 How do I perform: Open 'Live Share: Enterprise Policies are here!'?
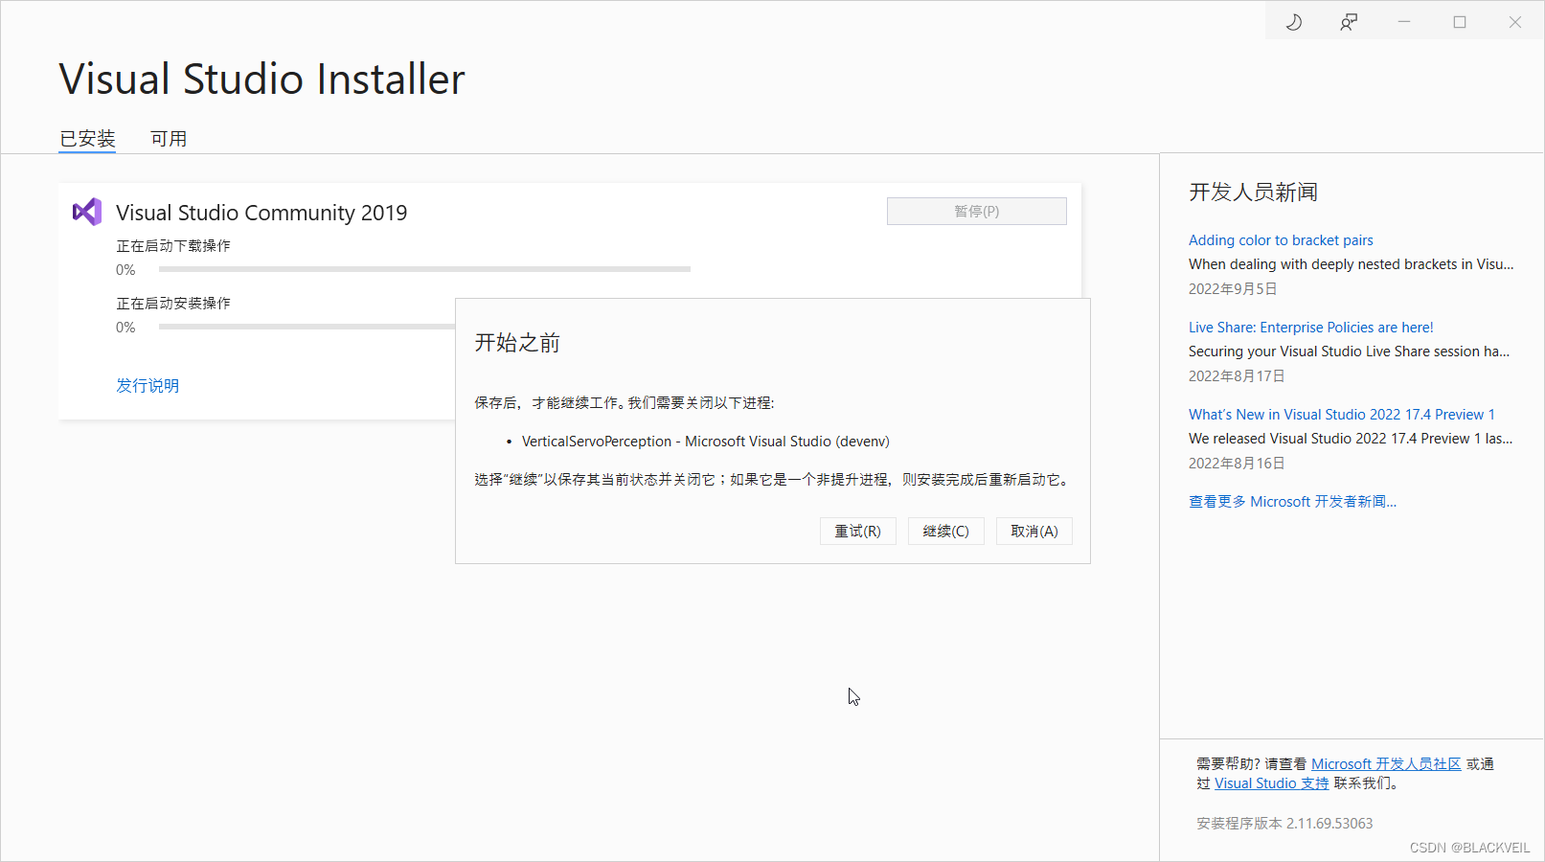[1310, 327]
